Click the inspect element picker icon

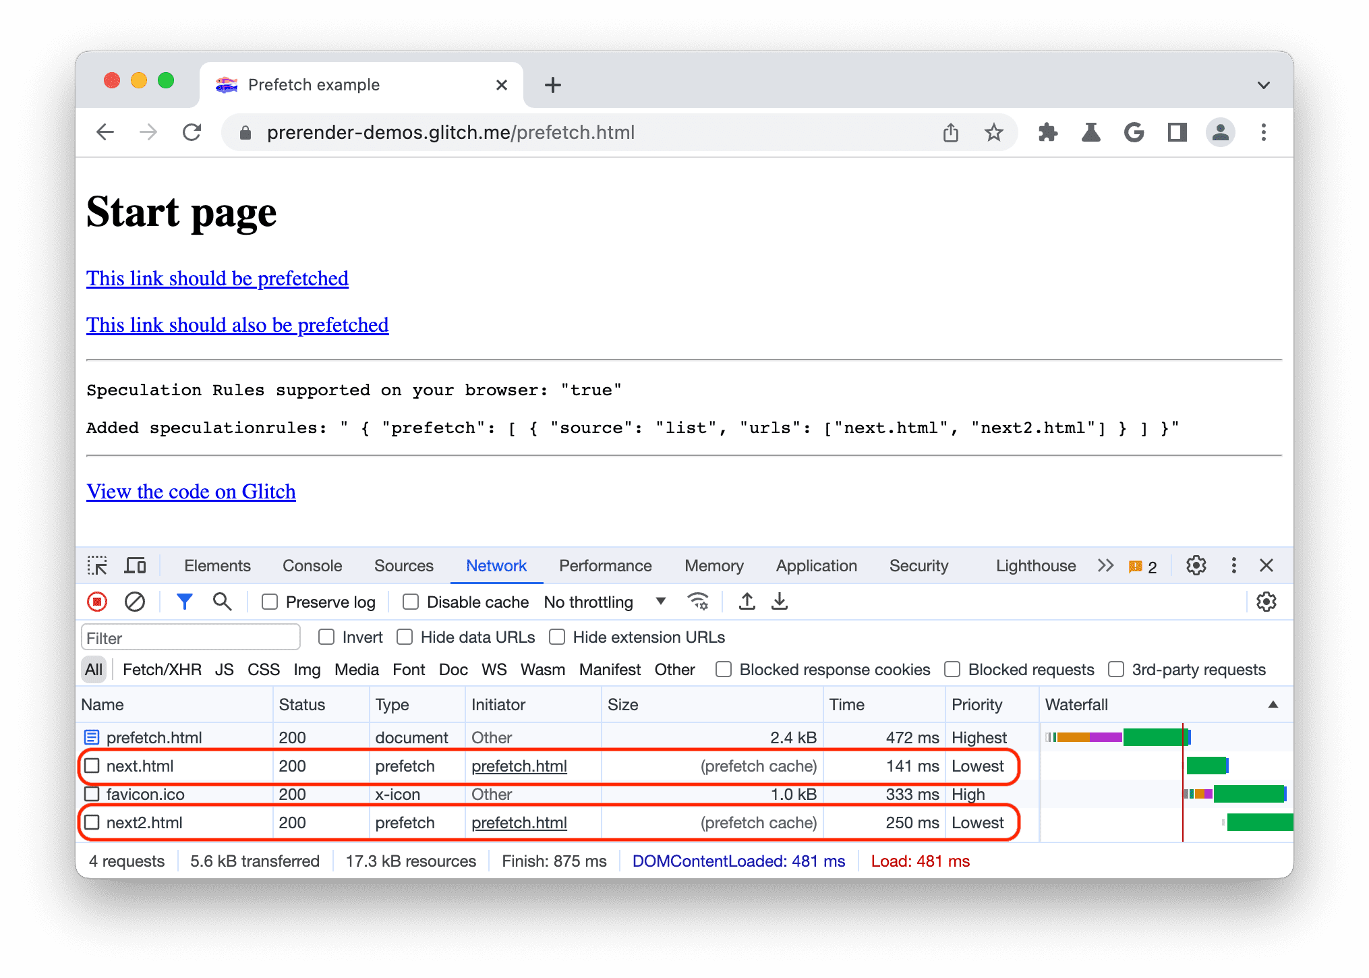click(x=103, y=564)
